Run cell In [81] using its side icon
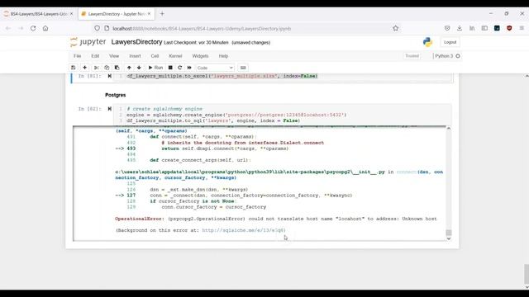 109,76
